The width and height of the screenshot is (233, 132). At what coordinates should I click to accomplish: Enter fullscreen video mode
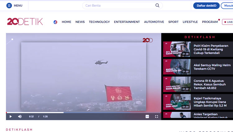click(157, 117)
